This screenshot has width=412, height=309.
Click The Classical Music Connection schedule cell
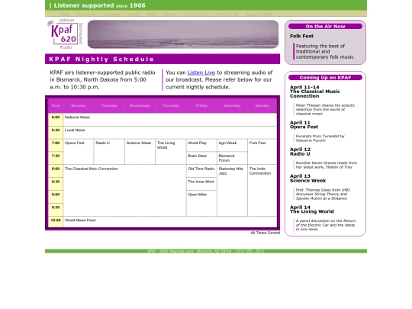click(124, 191)
